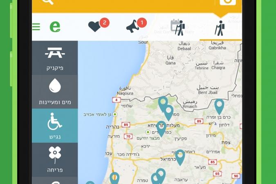Tap the green e logo
This screenshot has height=184, width=276.
point(55,27)
